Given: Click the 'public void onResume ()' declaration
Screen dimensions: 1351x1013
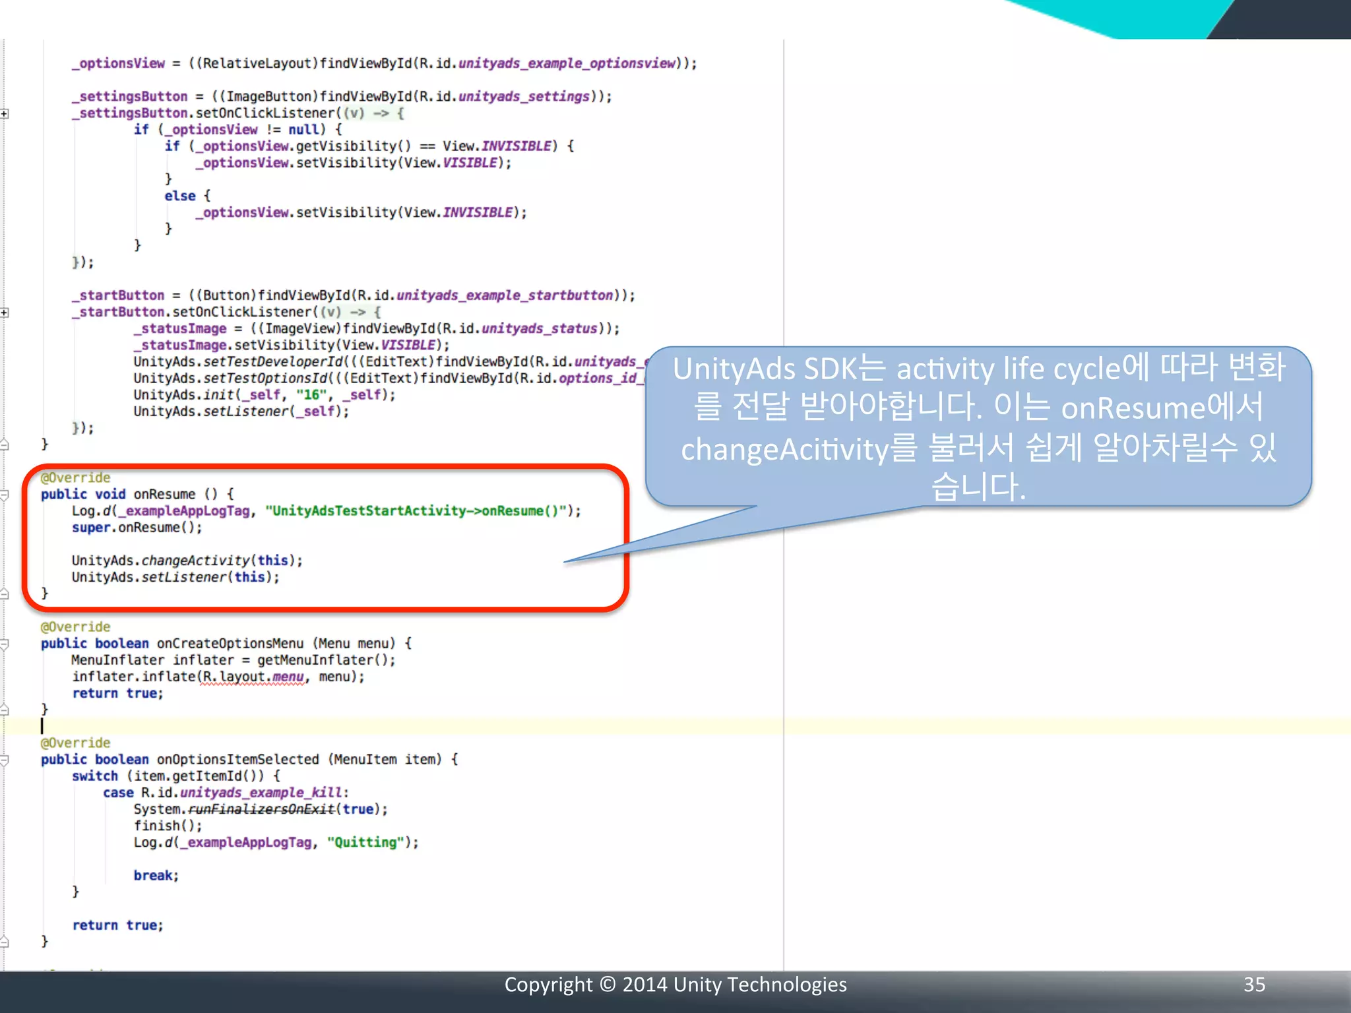Looking at the screenshot, I should point(137,494).
